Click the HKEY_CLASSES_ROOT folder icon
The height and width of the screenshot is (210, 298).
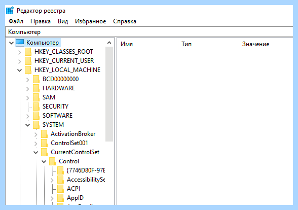28,52
